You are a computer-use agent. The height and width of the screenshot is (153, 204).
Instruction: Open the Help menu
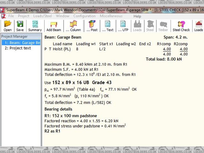tap(137, 16)
